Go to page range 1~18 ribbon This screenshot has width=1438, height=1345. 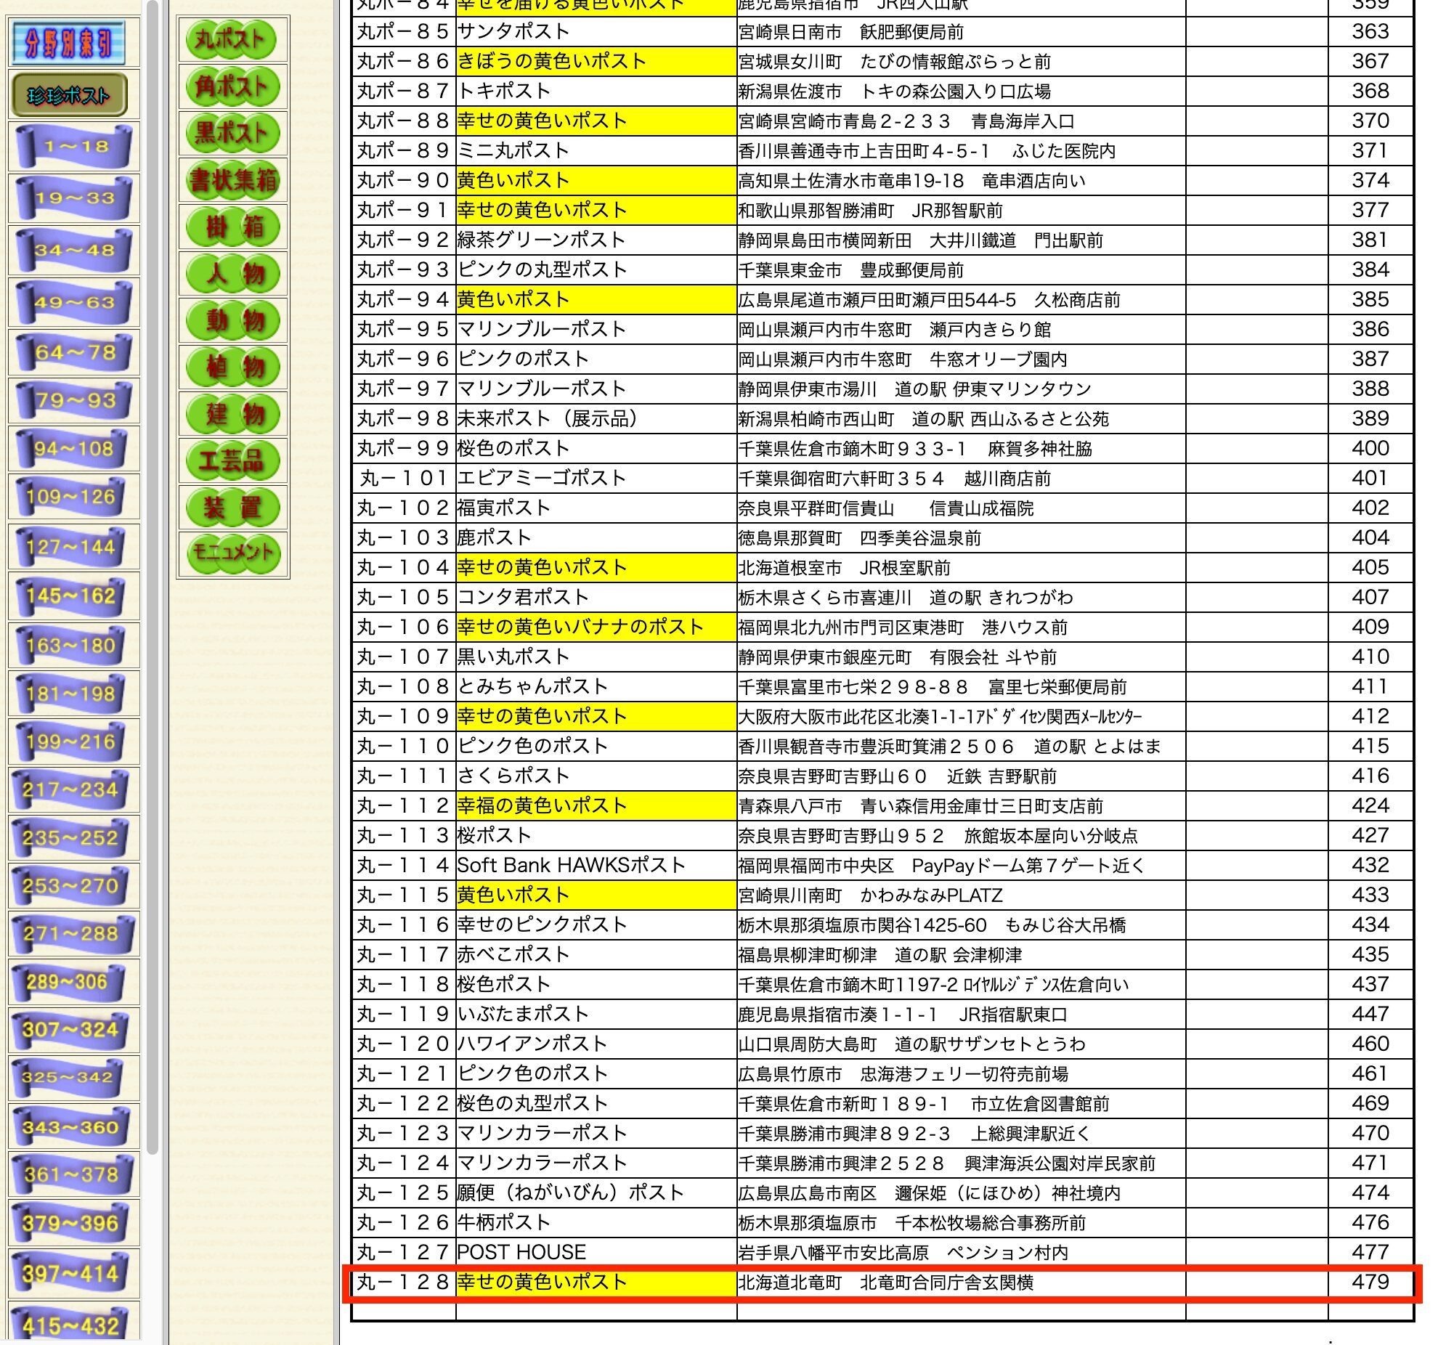73,147
